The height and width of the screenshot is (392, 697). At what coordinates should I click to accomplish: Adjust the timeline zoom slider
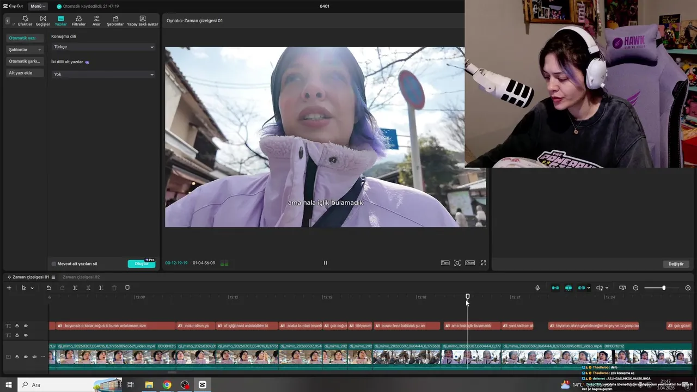click(663, 287)
